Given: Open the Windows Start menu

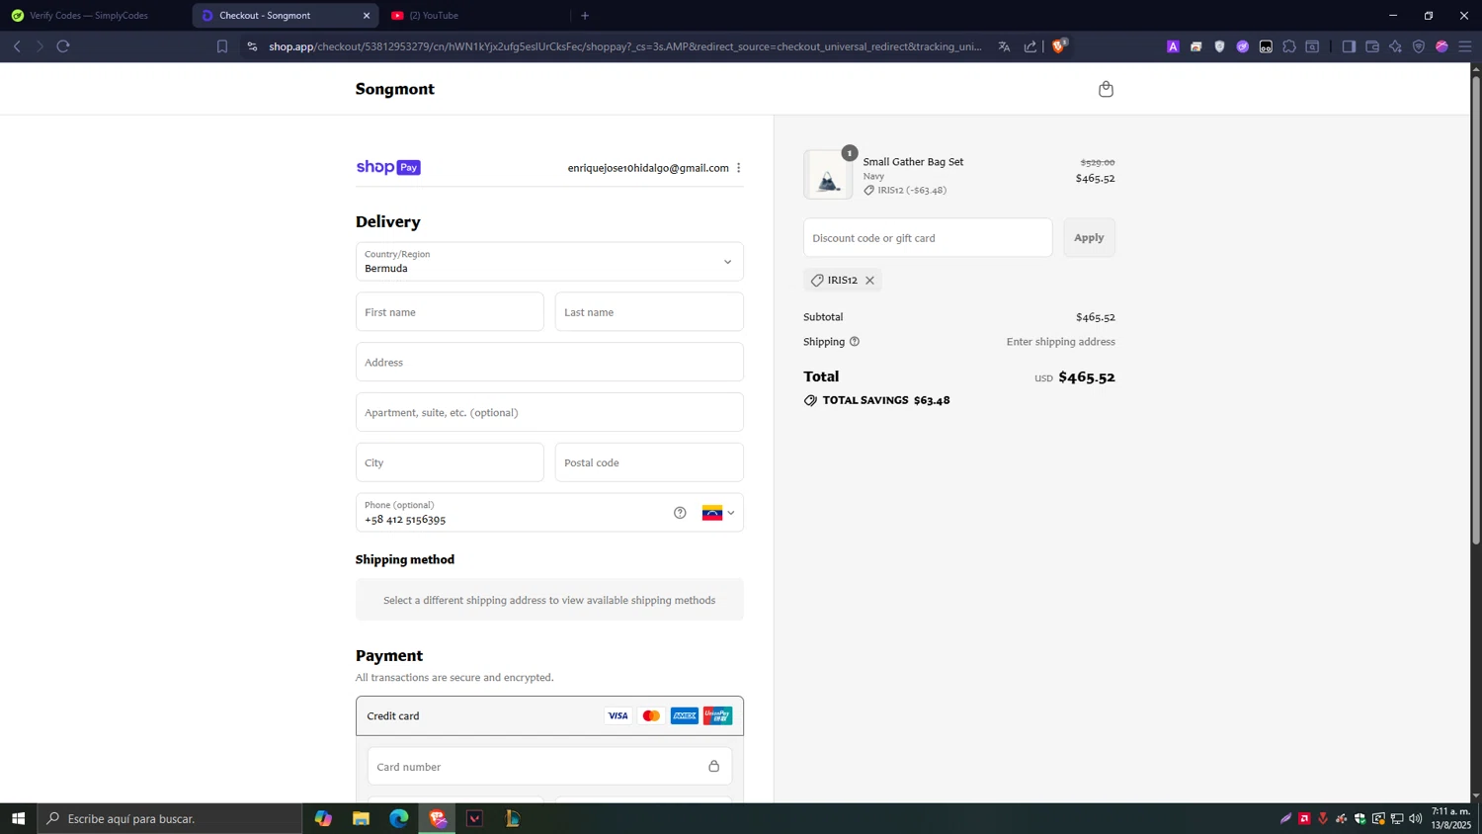Looking at the screenshot, I should [x=18, y=818].
